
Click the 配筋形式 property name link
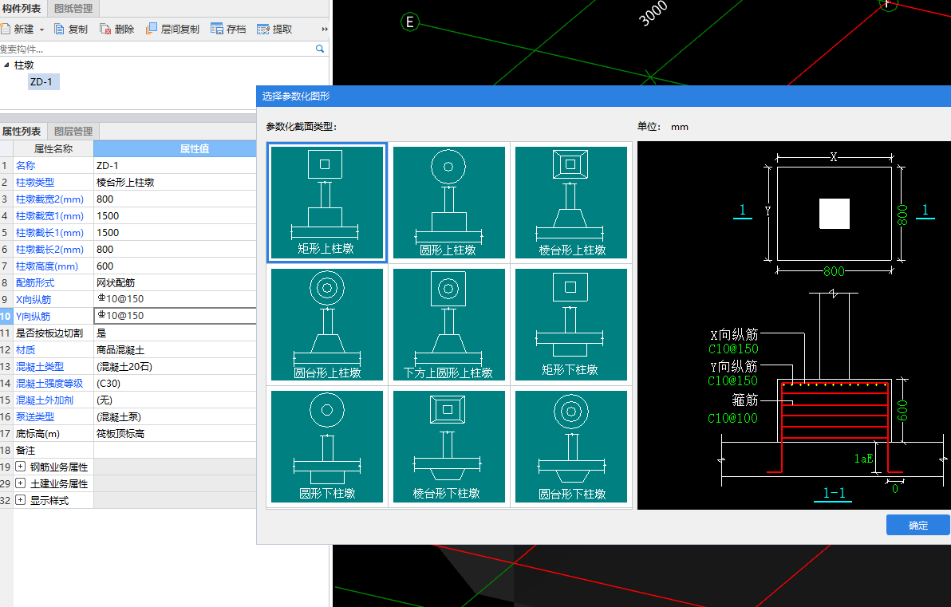pyautogui.click(x=35, y=282)
